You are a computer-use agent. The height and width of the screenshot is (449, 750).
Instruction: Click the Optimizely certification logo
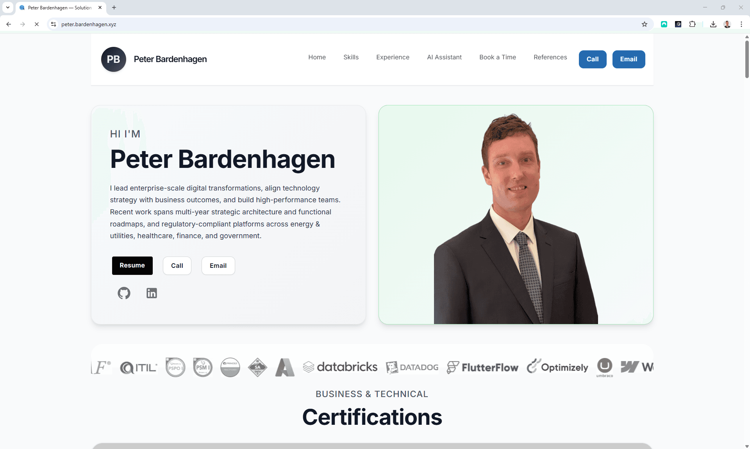557,367
